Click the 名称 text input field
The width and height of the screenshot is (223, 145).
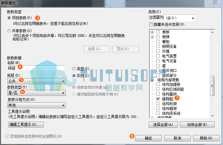[x=36, y=68]
